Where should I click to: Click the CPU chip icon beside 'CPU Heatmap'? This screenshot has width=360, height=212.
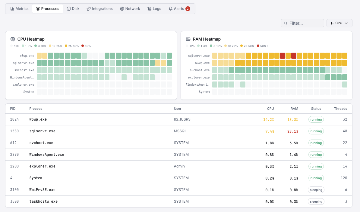tap(12, 39)
